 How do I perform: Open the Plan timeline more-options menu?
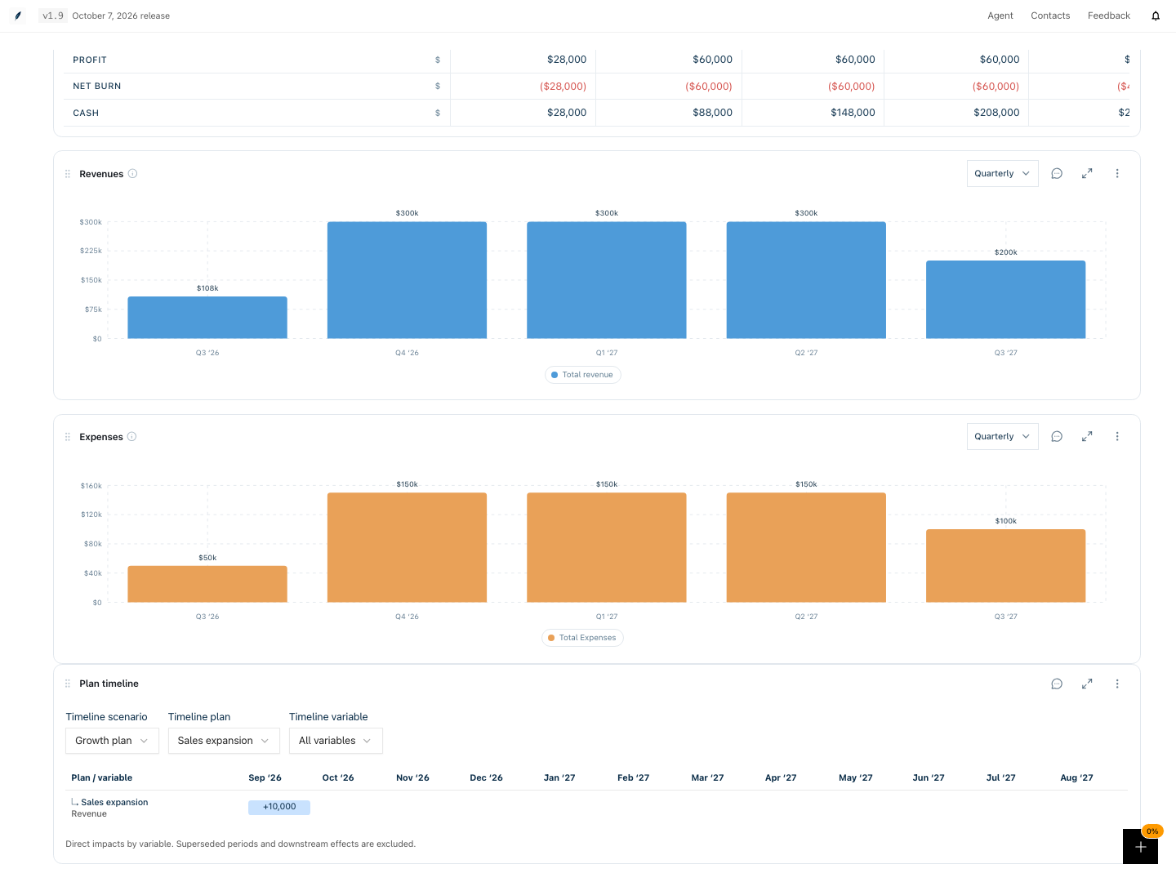(x=1117, y=684)
